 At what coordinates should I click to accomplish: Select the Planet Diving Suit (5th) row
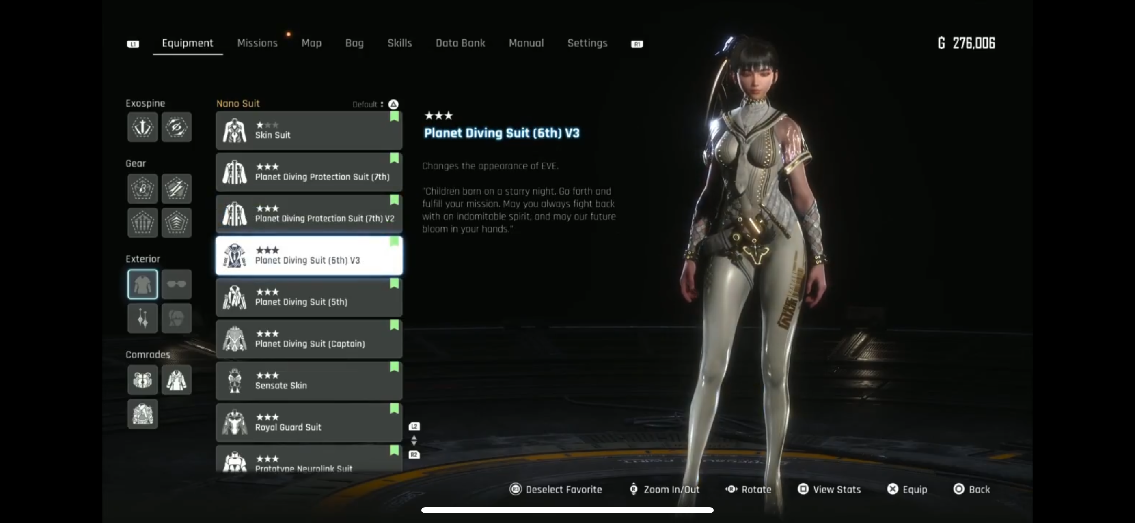coord(309,298)
